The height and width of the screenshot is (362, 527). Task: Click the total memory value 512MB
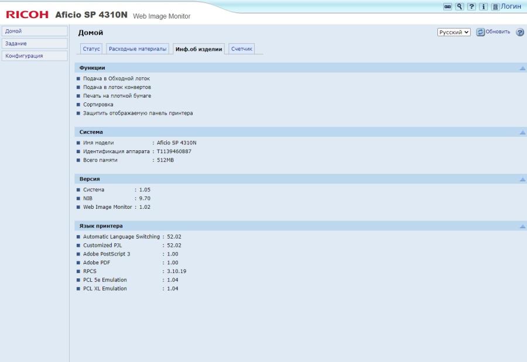[165, 160]
